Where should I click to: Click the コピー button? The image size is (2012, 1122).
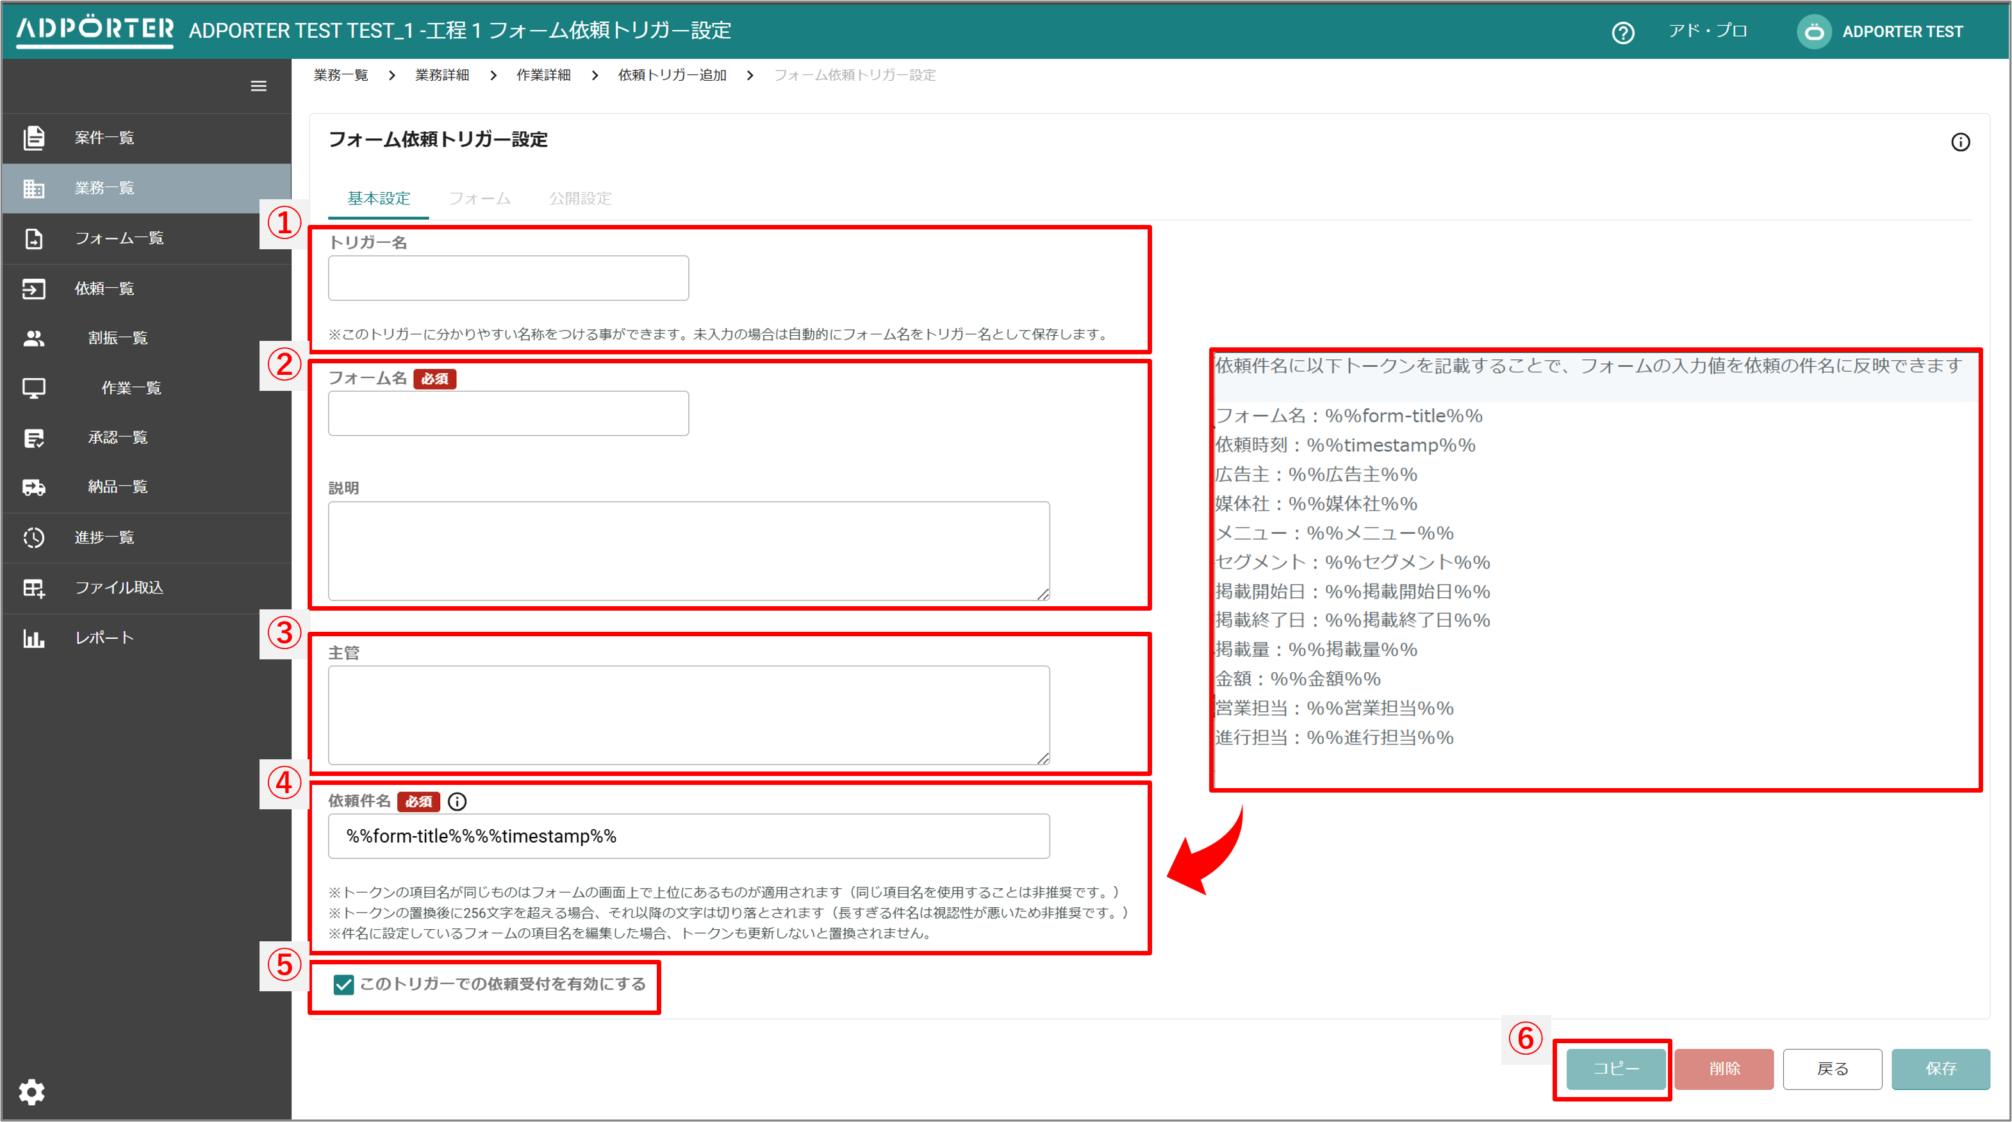(1616, 1069)
